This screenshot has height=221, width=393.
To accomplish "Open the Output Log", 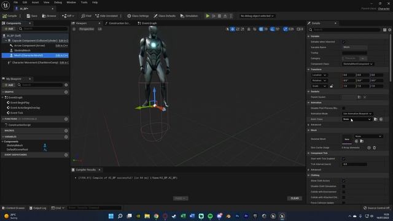I will pos(38,208).
